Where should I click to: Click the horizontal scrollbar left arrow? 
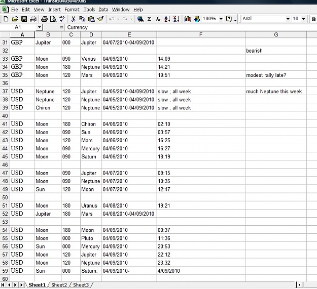300,285
